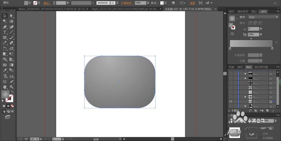Select the Free Transform tool

[x=12, y=54]
